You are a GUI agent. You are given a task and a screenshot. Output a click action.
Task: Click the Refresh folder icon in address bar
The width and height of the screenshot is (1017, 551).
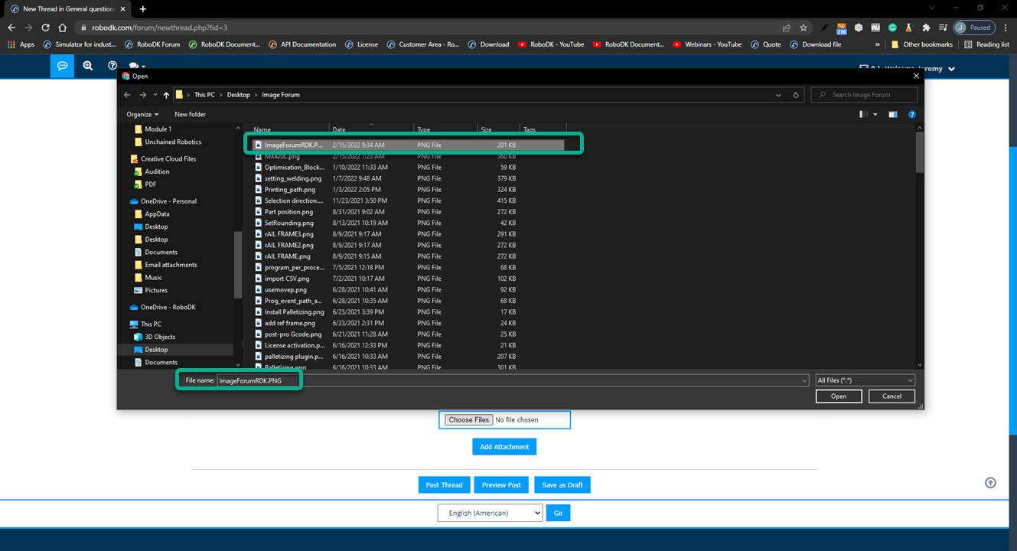click(796, 95)
